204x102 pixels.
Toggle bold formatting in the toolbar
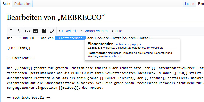(x=11, y=31)
